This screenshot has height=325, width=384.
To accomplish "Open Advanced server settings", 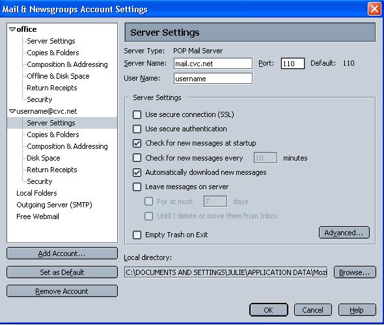I will [x=344, y=233].
